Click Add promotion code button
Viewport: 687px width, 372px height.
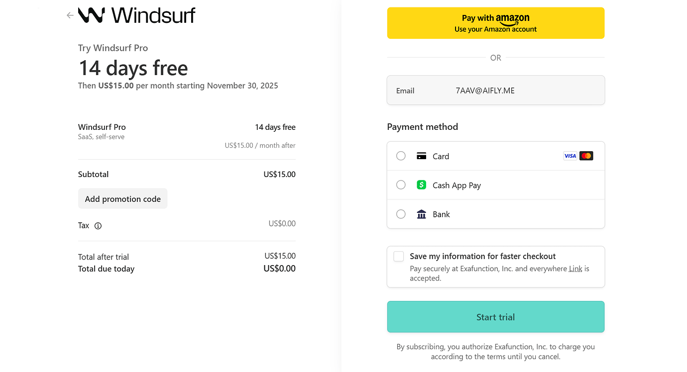point(122,198)
